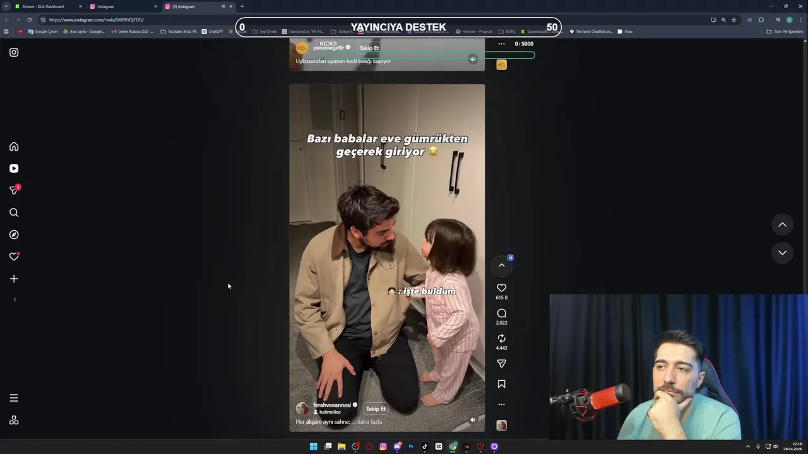Open a new browser tab
The height and width of the screenshot is (454, 808).
(x=242, y=6)
